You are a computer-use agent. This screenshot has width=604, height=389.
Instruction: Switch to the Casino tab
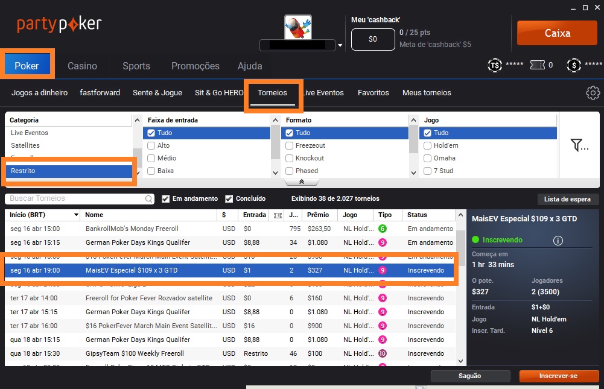coord(83,66)
